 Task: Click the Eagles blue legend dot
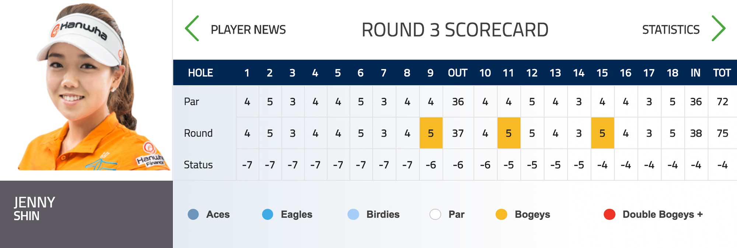(268, 214)
